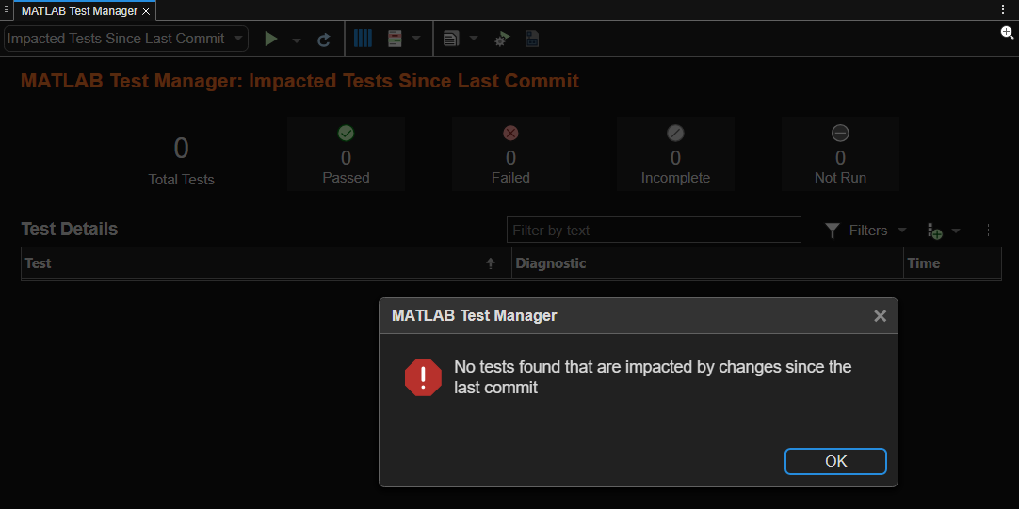Click the zoom magnifier icon at top right

[x=1007, y=32]
